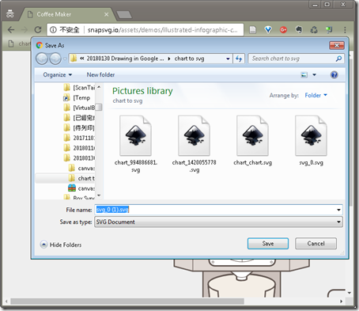Click folder tree scroll down arrow

coord(99,195)
